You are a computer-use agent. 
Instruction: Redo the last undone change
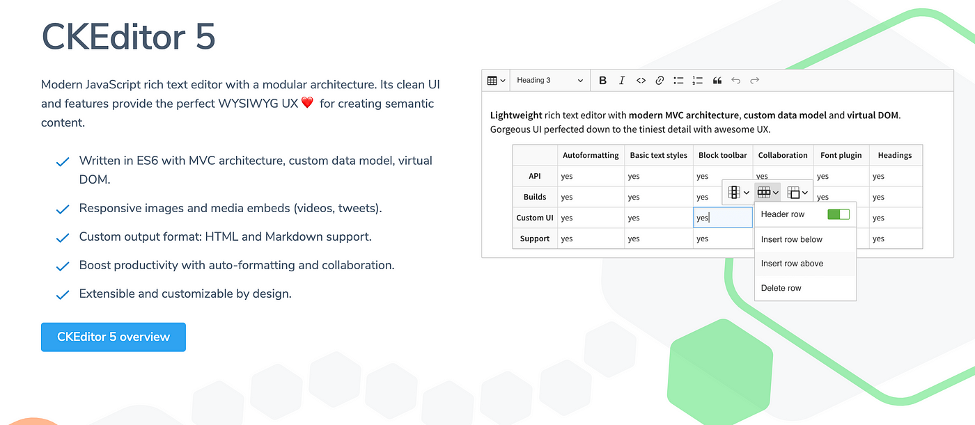[754, 81]
